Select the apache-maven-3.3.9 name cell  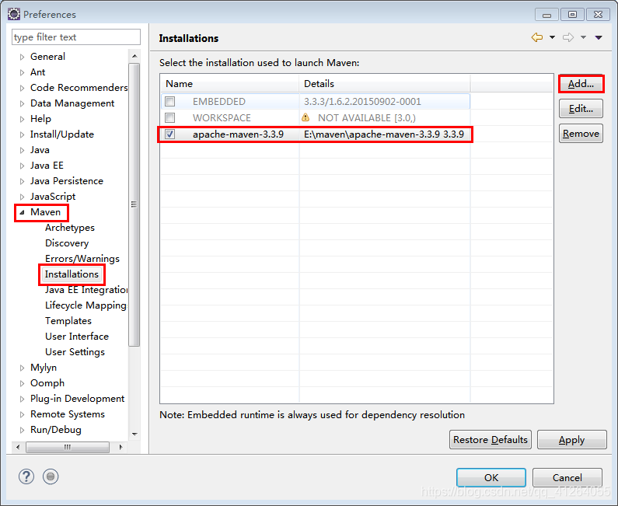click(238, 134)
